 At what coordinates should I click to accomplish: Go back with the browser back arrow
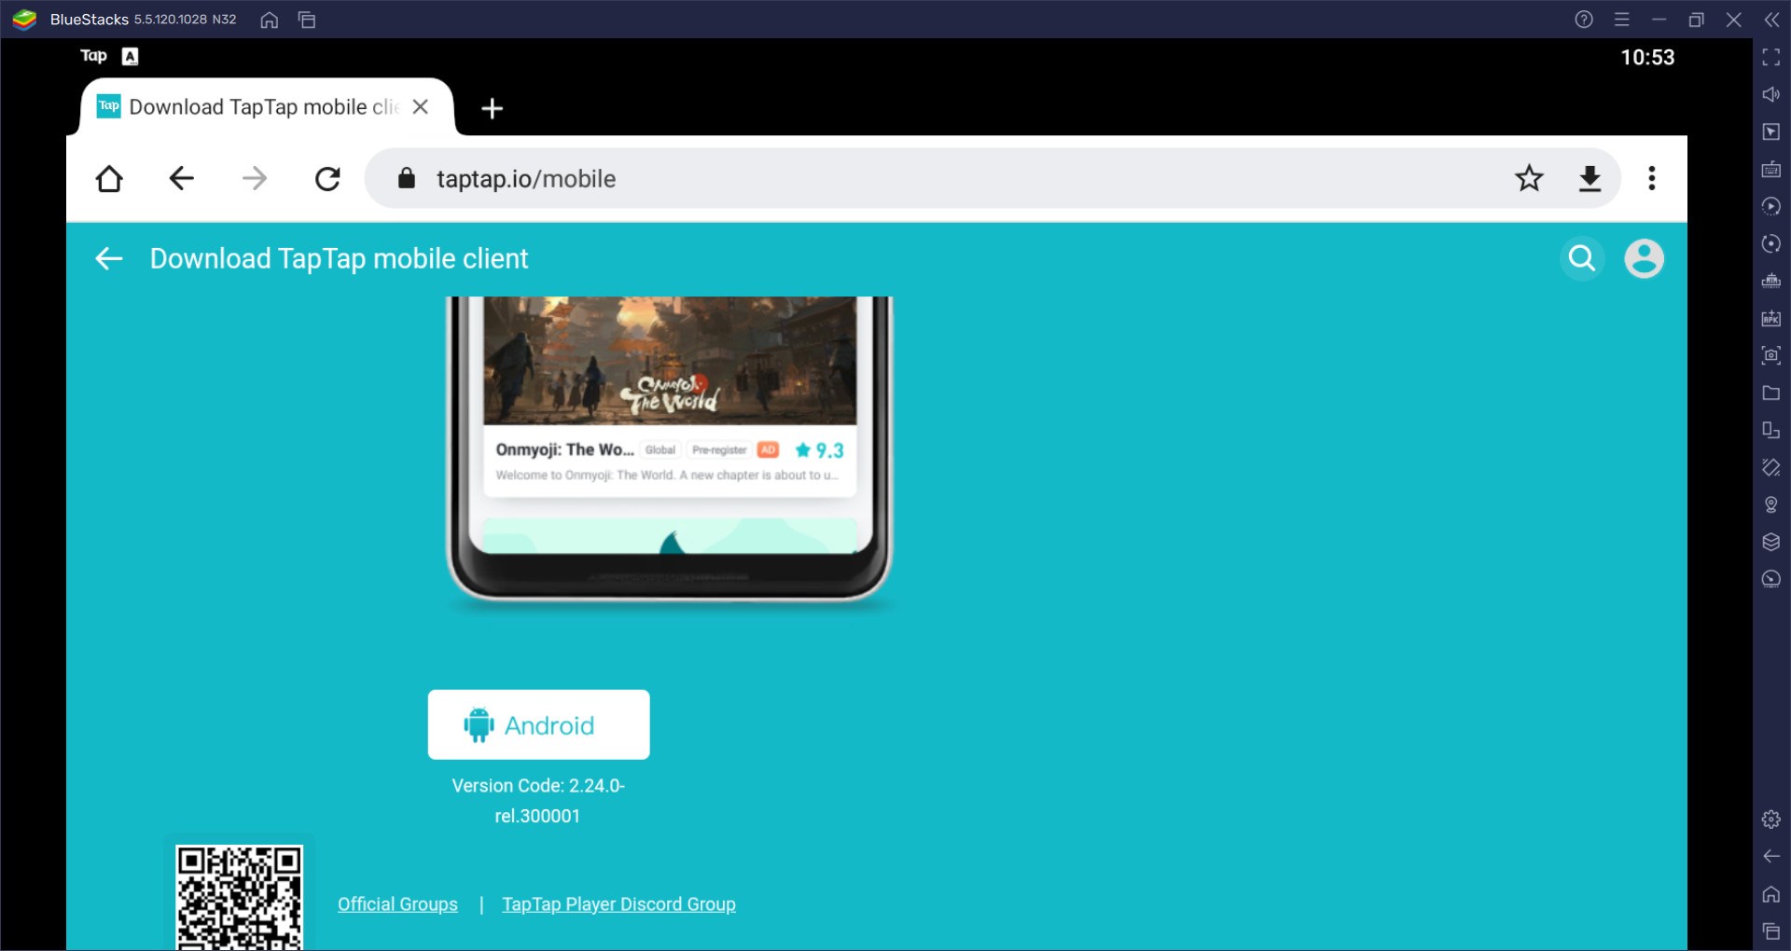point(181,178)
